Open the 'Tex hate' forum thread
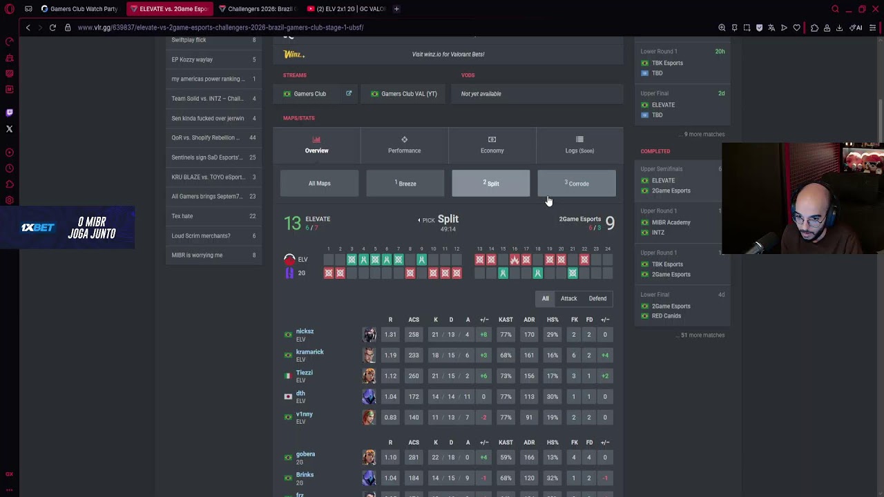 pyautogui.click(x=213, y=216)
